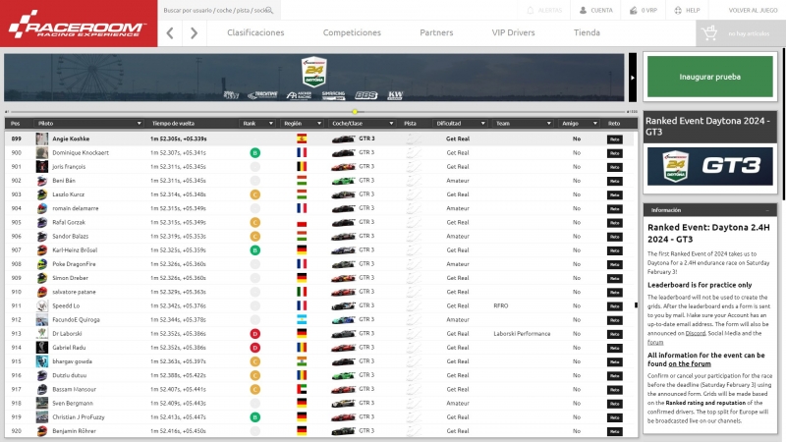Open the VIP Drivers tab
Screen dimensions: 786x442
(513, 32)
